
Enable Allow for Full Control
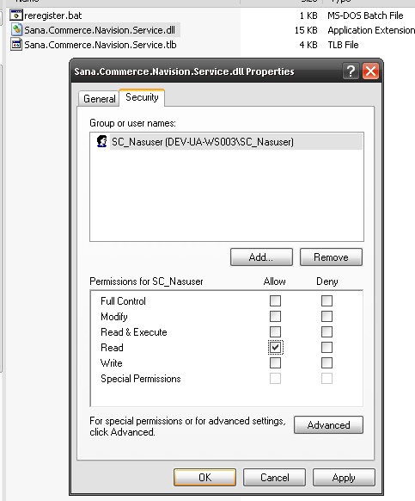point(275,300)
